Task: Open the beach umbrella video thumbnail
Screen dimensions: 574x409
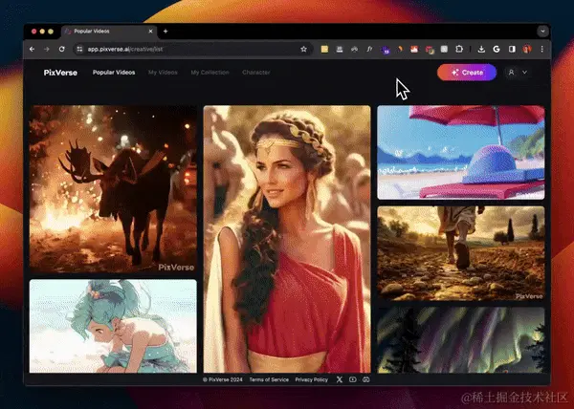Action: click(x=461, y=152)
